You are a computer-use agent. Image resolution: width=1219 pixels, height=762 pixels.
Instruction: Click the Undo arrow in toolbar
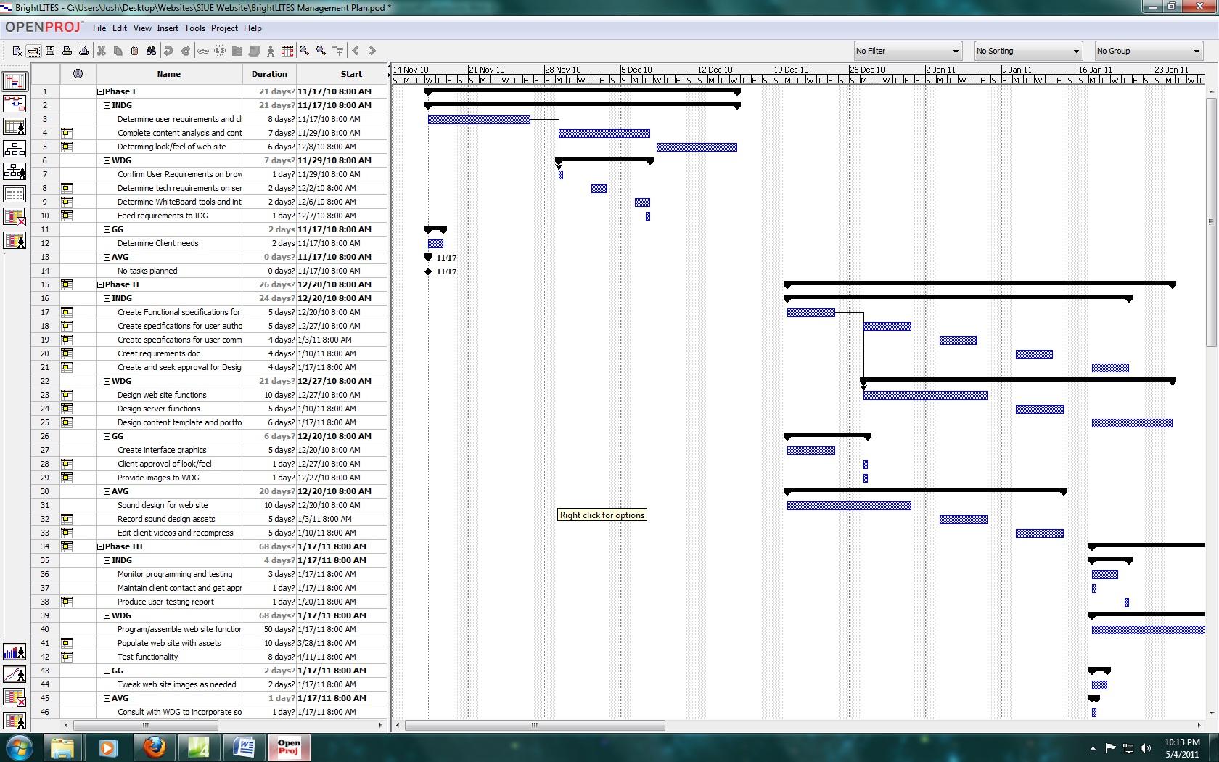click(x=168, y=51)
